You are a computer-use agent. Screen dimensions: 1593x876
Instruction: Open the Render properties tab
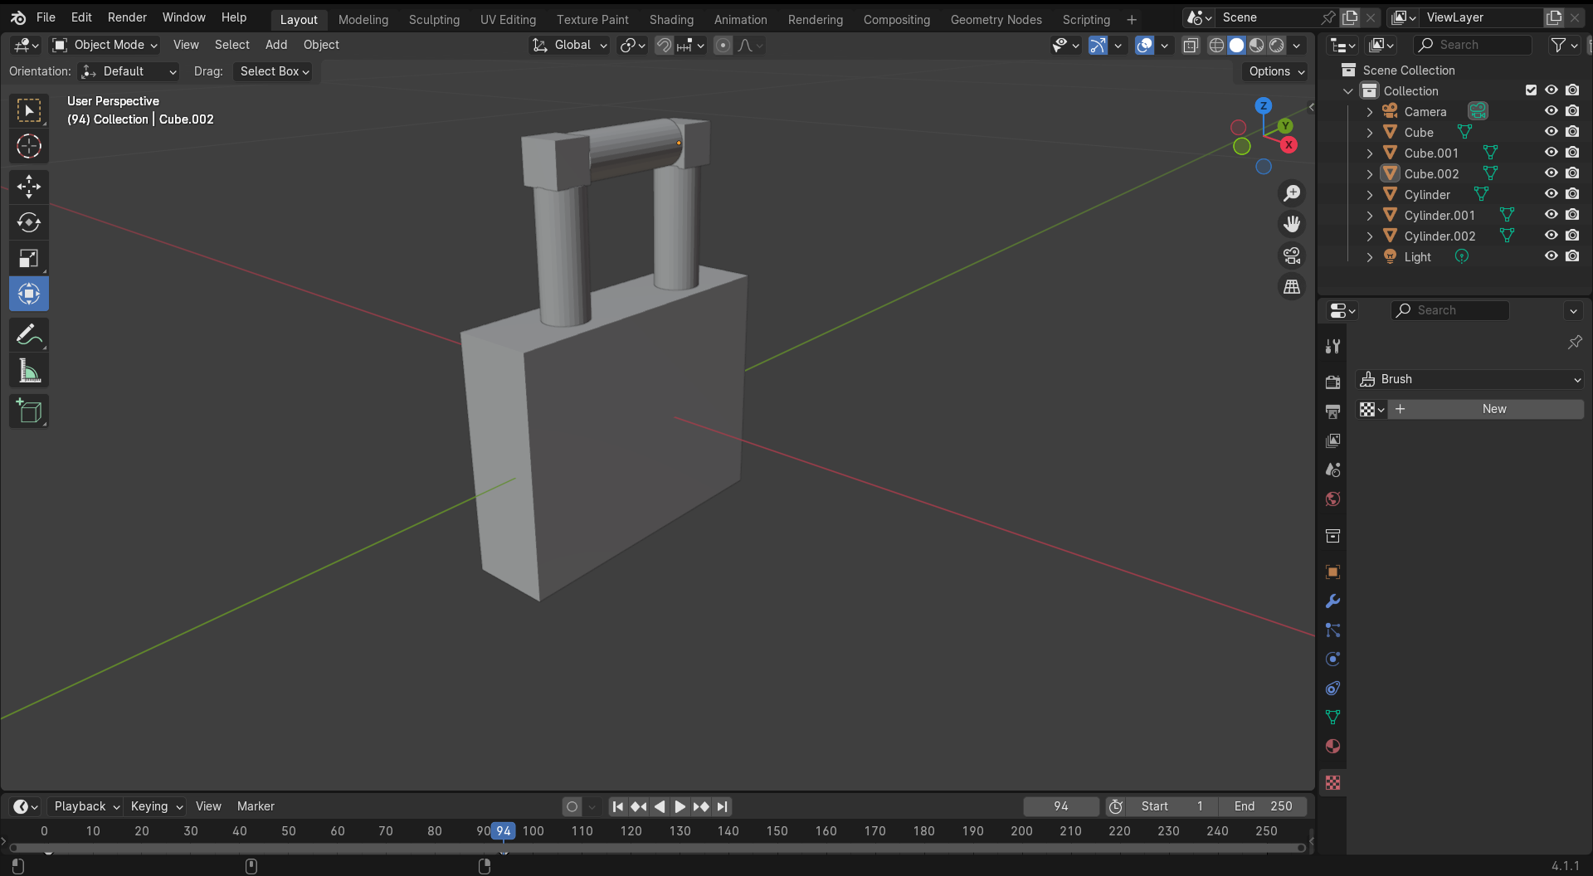point(1332,382)
